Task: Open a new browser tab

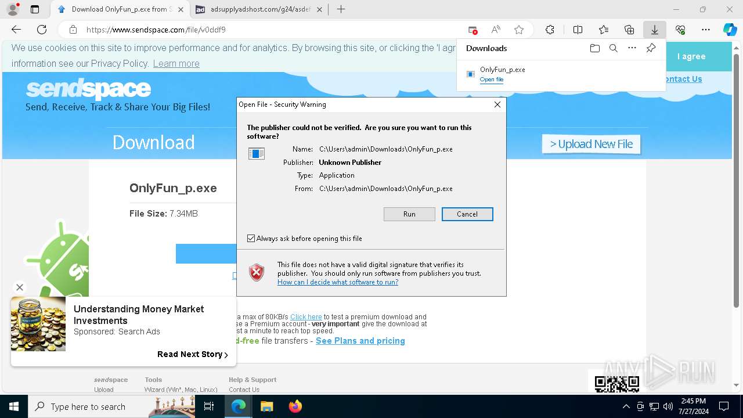Action: point(341,9)
